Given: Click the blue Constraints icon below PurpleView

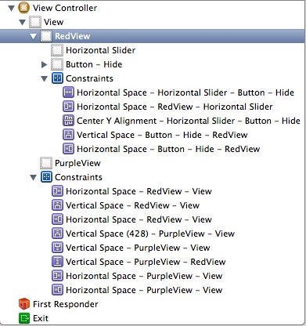Looking at the screenshot, I should (46, 177).
